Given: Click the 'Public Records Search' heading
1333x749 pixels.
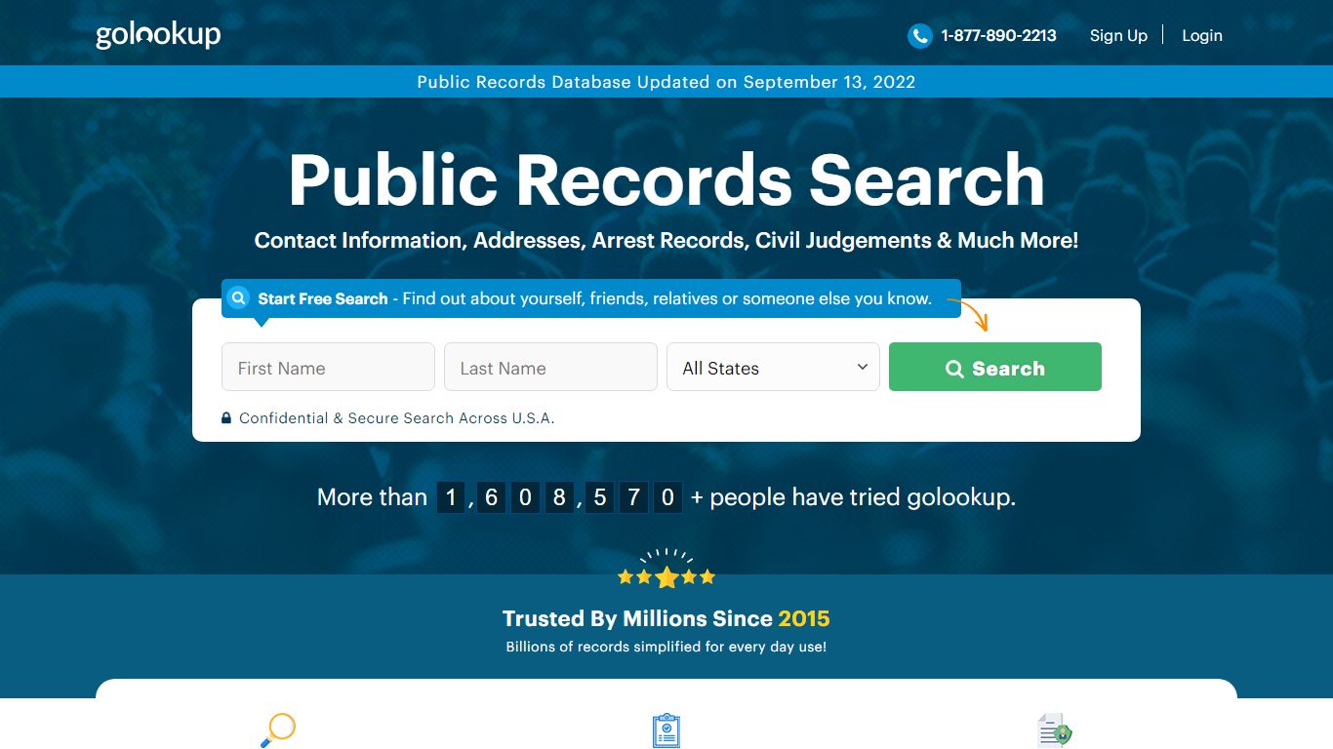Looking at the screenshot, I should 666,180.
